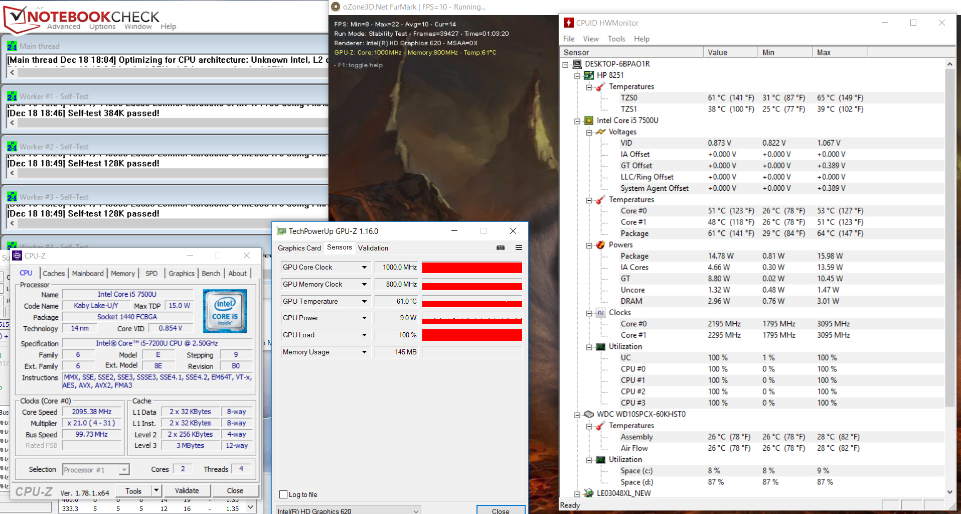Collapse the HP 8251 tree node
Image resolution: width=961 pixels, height=514 pixels.
577,76
